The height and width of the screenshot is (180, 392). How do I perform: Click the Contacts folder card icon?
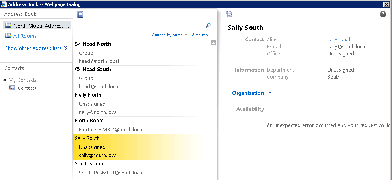(x=12, y=88)
